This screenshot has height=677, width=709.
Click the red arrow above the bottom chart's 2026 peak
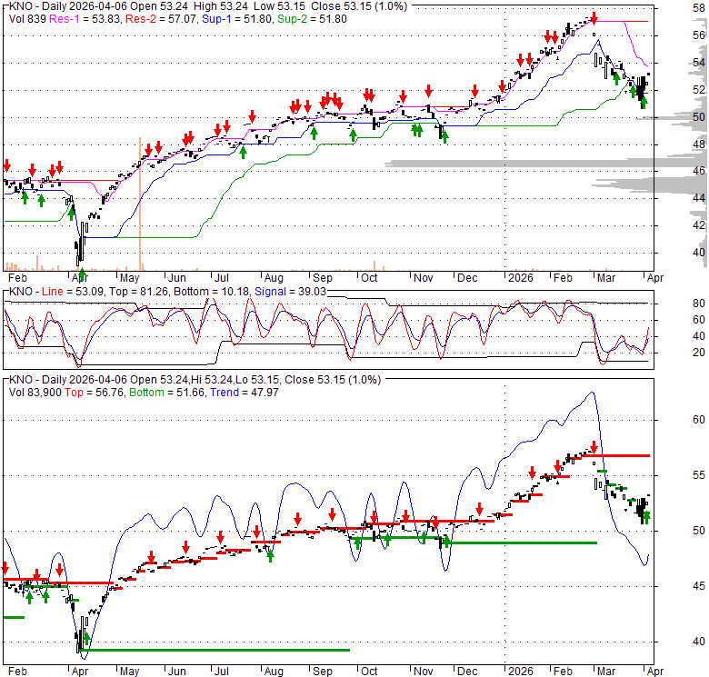[x=594, y=446]
